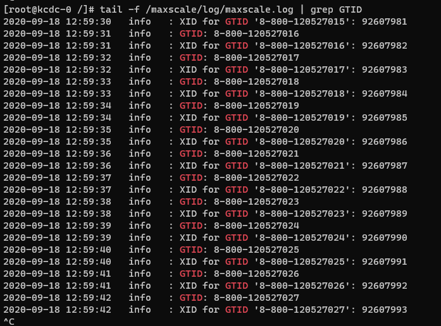
Task: Click the unquoted GTID value 8-800-120527025
Action: (256, 250)
